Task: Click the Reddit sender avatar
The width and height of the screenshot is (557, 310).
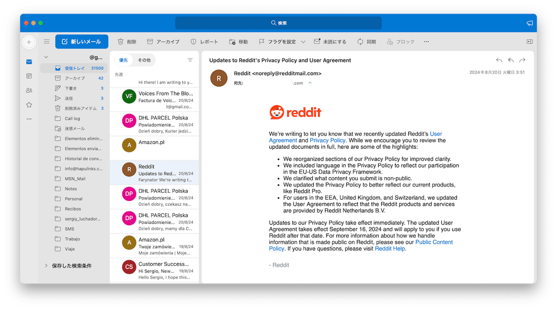Action: (x=219, y=78)
